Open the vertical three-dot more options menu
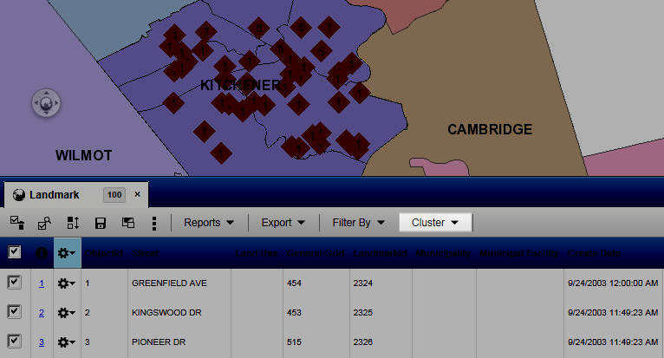 tap(154, 223)
